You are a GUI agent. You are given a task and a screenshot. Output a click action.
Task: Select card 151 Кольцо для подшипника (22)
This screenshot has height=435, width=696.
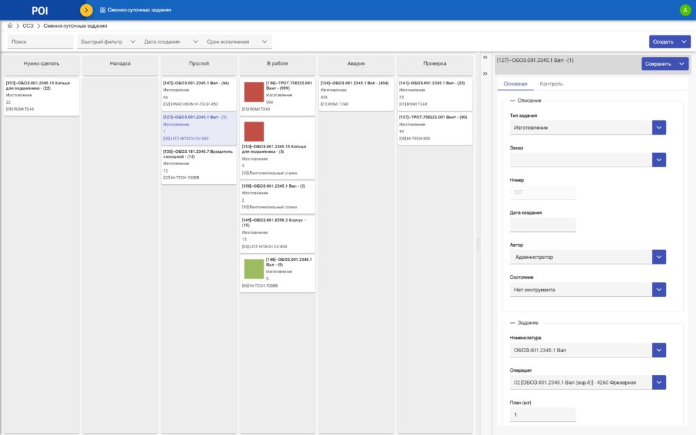point(41,97)
